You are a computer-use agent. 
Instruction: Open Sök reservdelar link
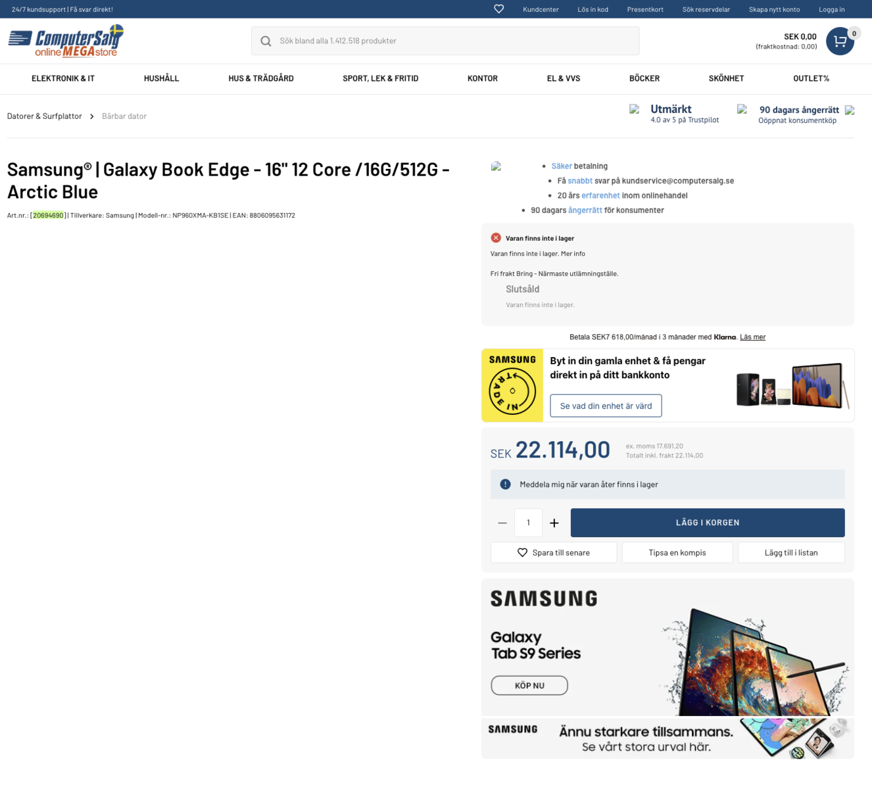(706, 9)
